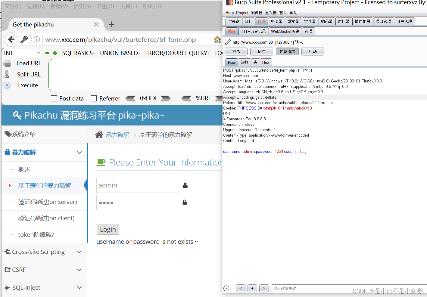Toggle the Post data checkbox
The height and width of the screenshot is (297, 427).
(54, 98)
